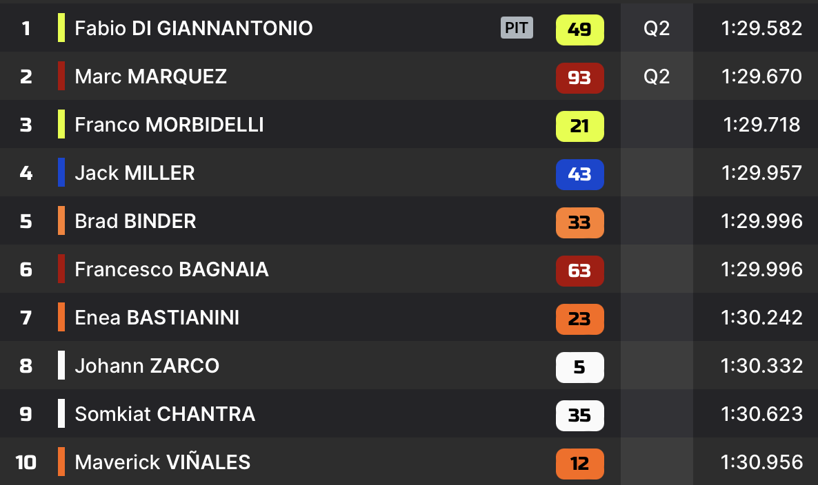
Task: Select Francesco BAGNAIA's name
Action: pyautogui.click(x=171, y=269)
